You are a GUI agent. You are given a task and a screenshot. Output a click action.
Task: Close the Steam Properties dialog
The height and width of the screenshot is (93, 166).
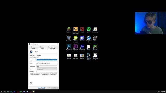[x=58, y=44]
